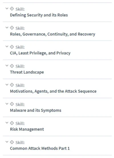
Task: Click the skill icon beside Defining Security and its Roles
Action: tap(12, 9)
